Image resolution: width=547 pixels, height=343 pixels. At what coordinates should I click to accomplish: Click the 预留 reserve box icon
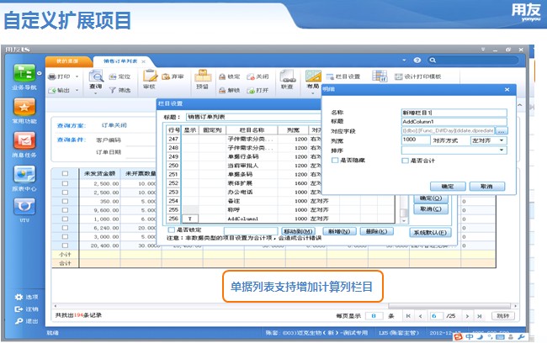click(203, 76)
